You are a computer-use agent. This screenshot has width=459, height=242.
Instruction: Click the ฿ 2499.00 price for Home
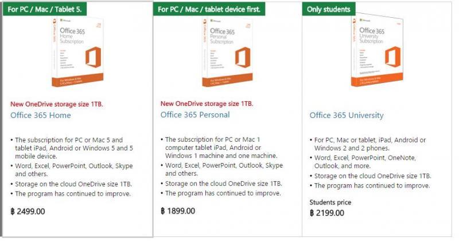click(x=28, y=211)
